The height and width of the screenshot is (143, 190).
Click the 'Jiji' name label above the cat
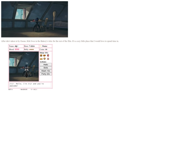tap(27, 63)
